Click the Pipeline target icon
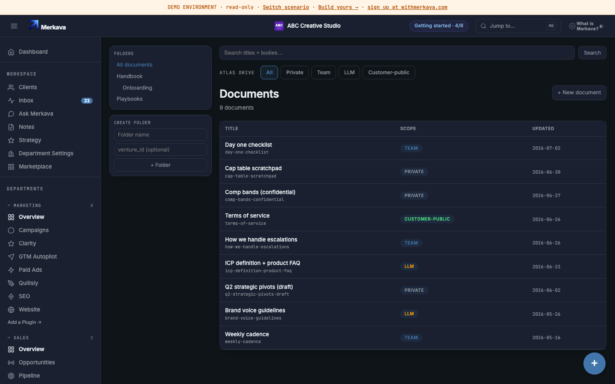 click(11, 376)
